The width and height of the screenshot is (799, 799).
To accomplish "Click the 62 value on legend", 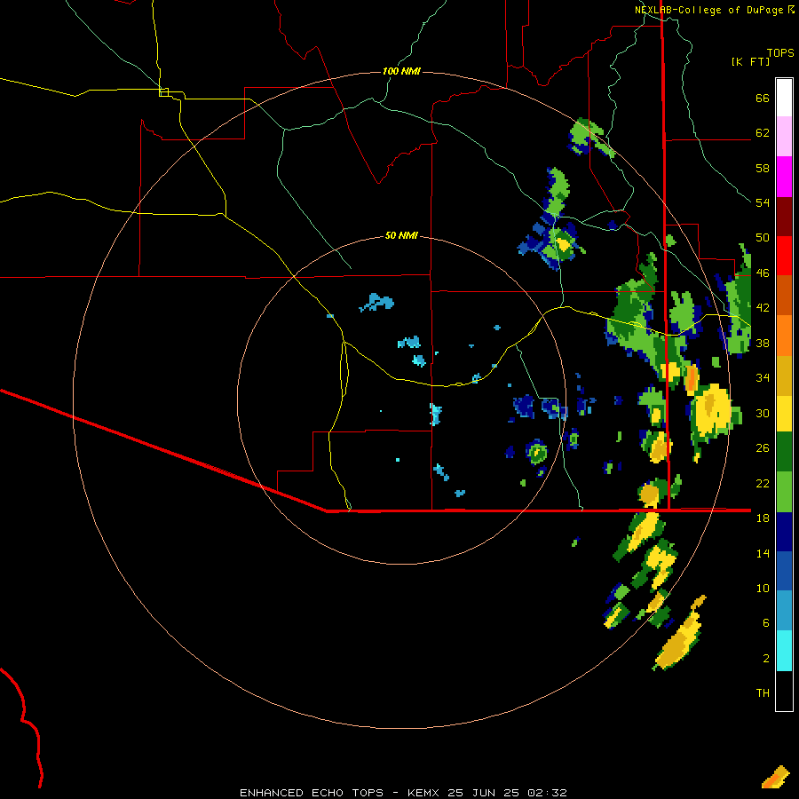I will (x=763, y=133).
